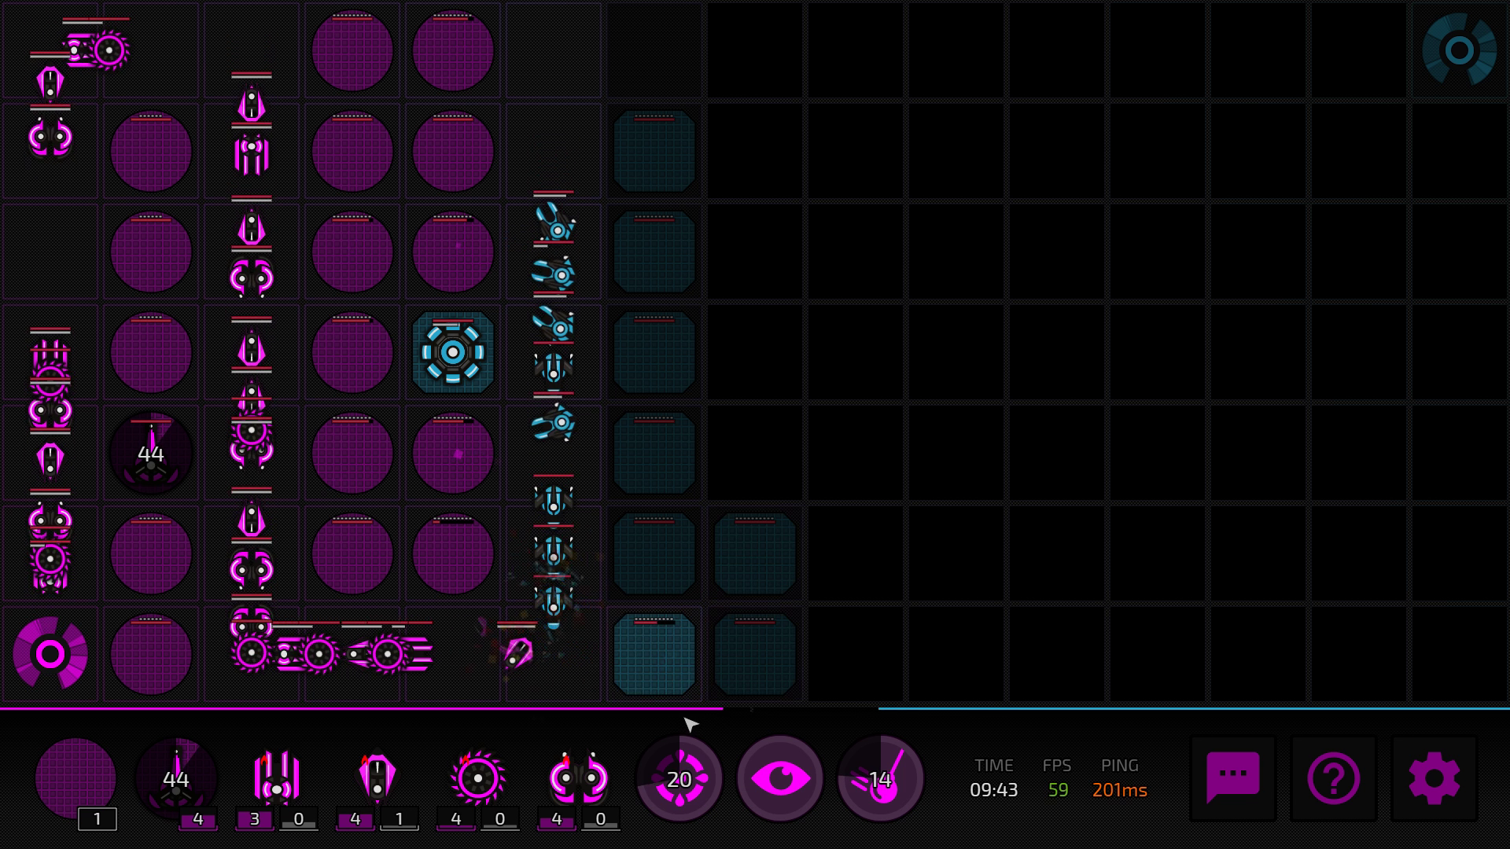Select the sawblade unit icon in toolbar
This screenshot has width=1510, height=849.
[477, 778]
